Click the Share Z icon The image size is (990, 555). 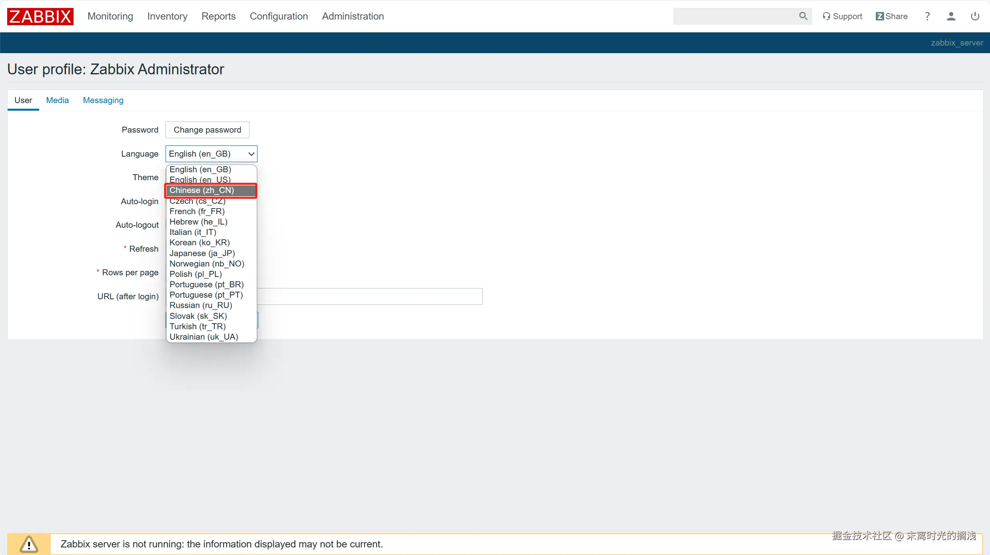879,16
